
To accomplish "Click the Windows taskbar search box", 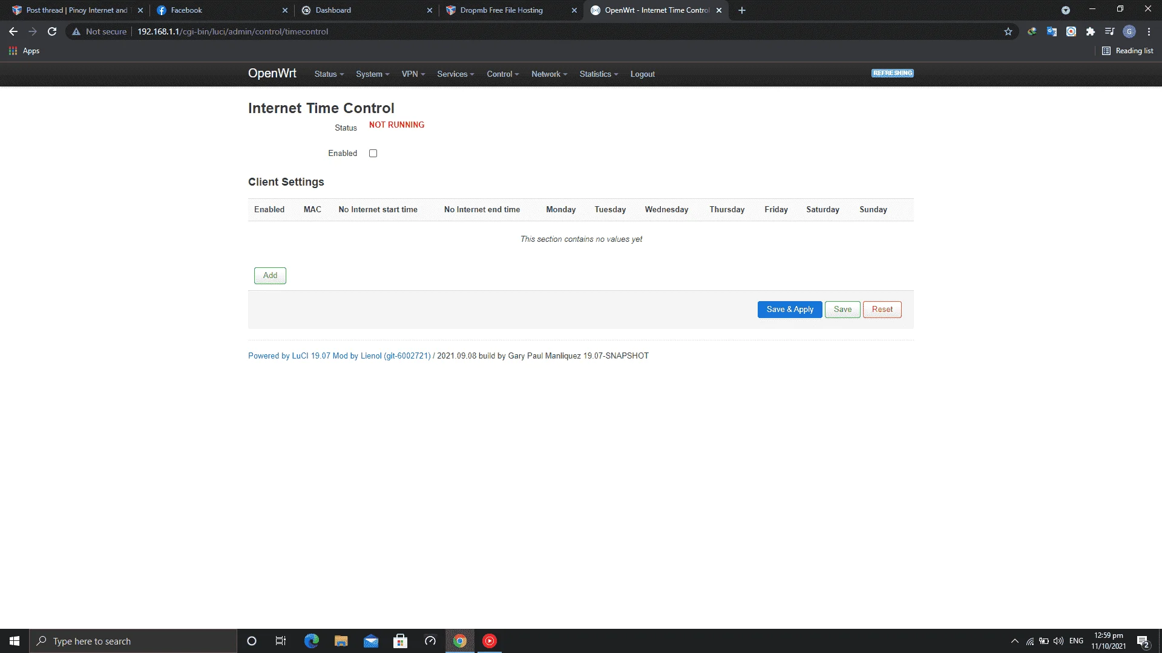I will pyautogui.click(x=133, y=641).
